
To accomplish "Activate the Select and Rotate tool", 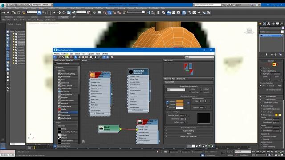I will 64,12.
